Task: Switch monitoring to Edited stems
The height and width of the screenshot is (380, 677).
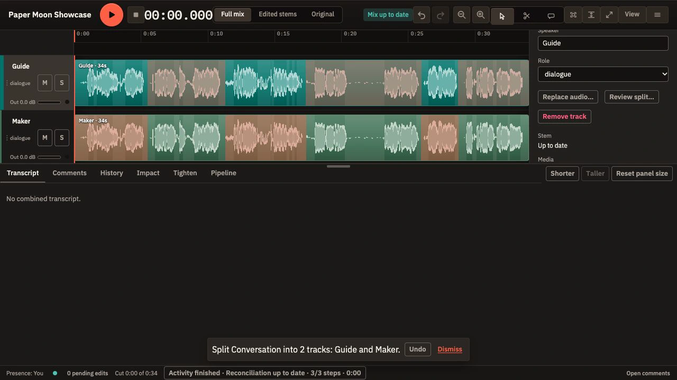Action: [278, 14]
